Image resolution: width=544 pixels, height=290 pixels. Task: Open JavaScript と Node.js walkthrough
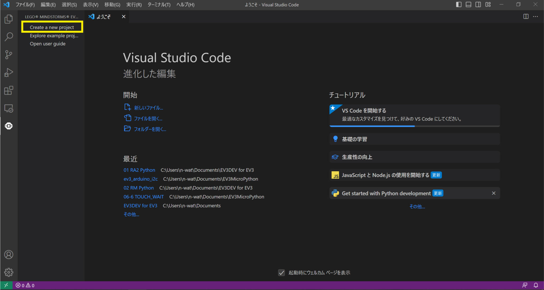(x=415, y=175)
